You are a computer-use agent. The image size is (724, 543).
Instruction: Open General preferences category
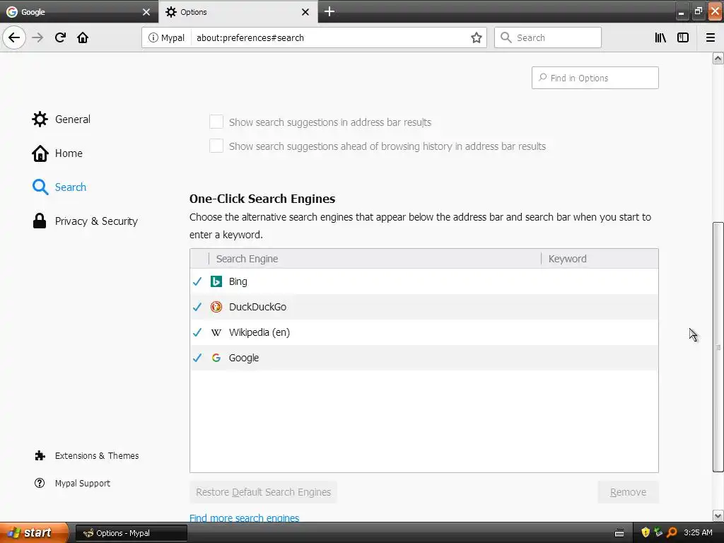click(x=61, y=119)
